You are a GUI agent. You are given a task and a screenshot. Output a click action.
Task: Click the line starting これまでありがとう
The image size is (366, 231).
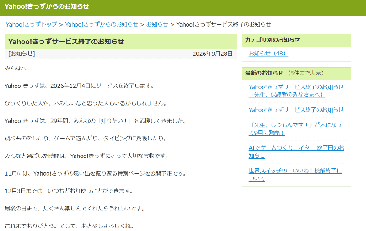(x=70, y=226)
